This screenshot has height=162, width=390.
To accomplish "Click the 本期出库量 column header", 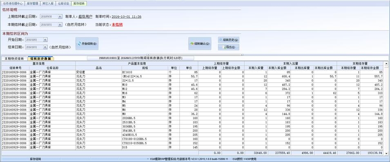I will (302, 68).
